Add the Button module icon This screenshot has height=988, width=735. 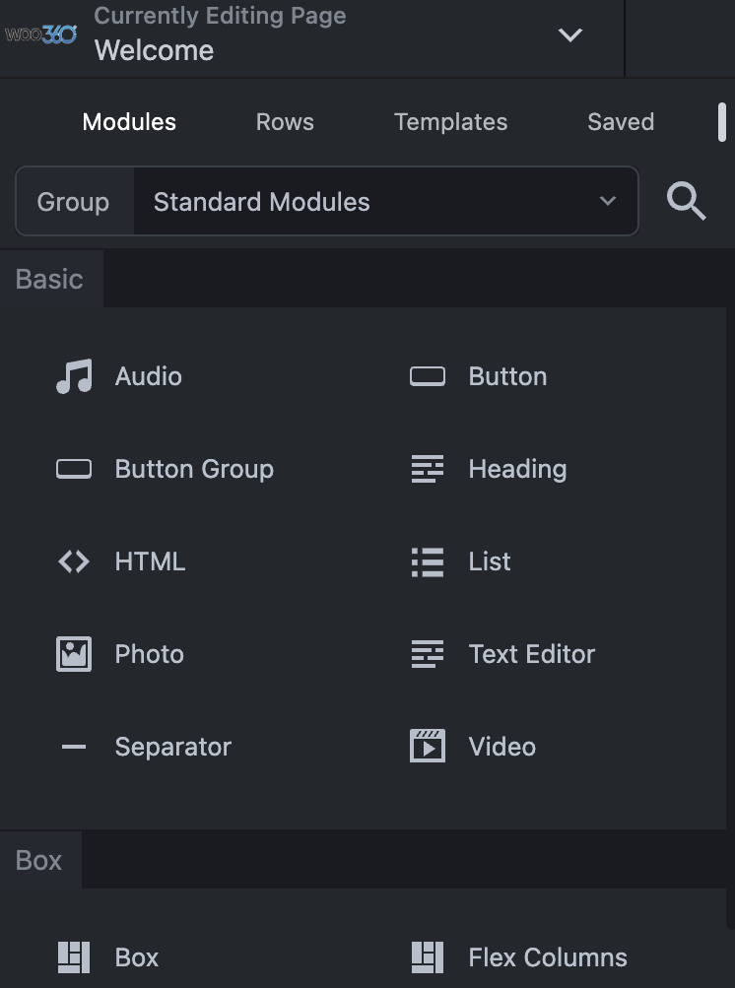(428, 376)
